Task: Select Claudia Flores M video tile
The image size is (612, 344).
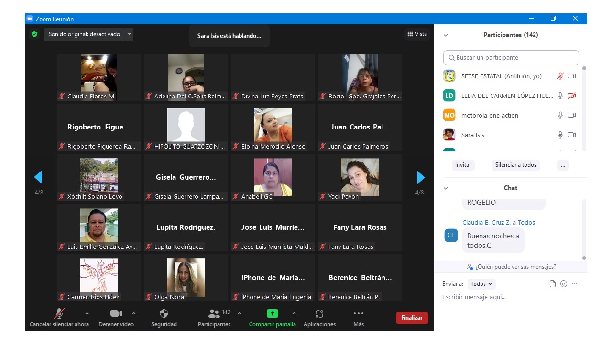Action: (x=99, y=77)
